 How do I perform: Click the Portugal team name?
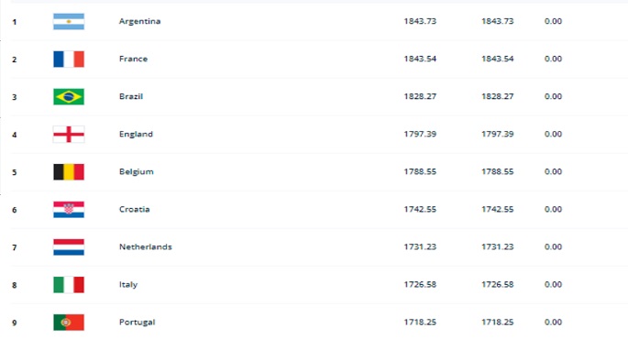point(137,323)
